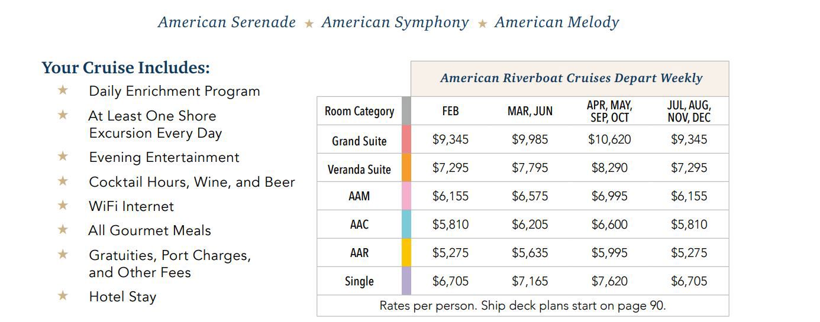820x322 pixels.
Task: Click the star beside Daily Enrichment Program
Action: pos(63,90)
